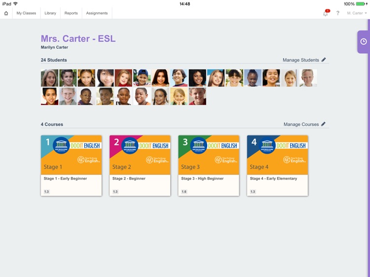The width and height of the screenshot is (370, 277).
Task: Select the girl with a hair bun
Action: (253, 78)
